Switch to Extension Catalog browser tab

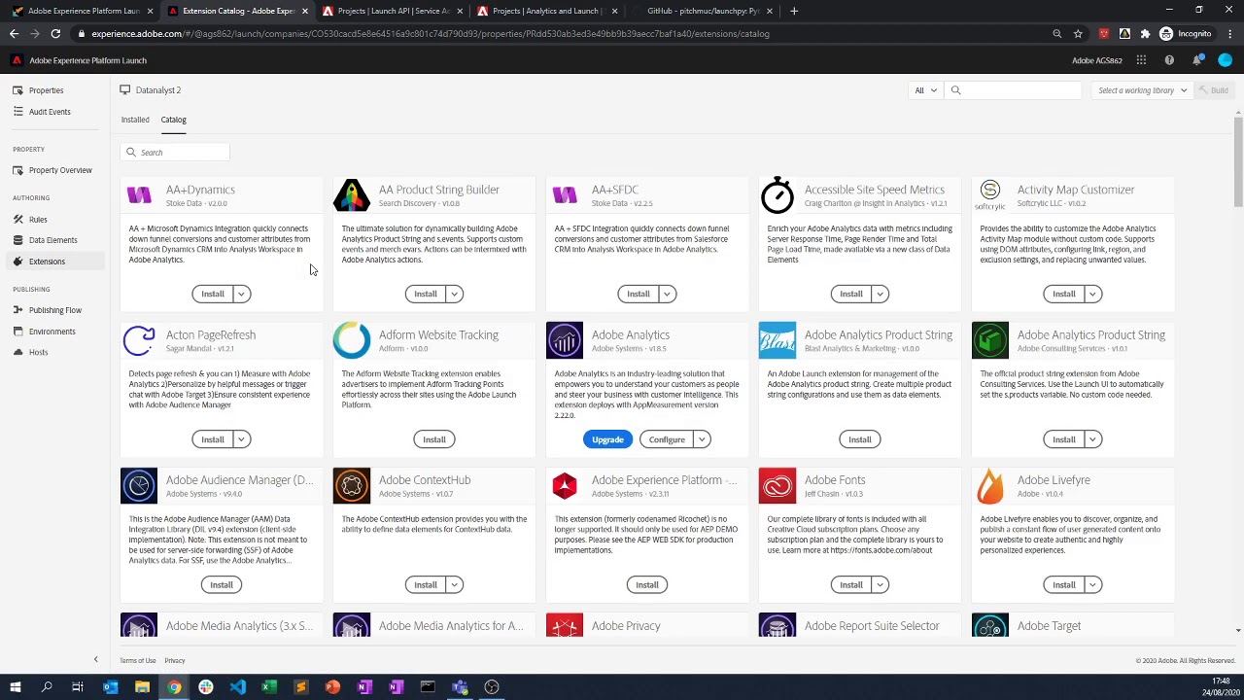coord(238,11)
